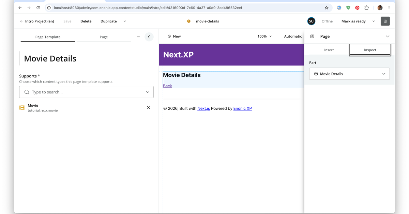Bookmark this page with the star
The height and width of the screenshot is (214, 409).
(327, 7)
